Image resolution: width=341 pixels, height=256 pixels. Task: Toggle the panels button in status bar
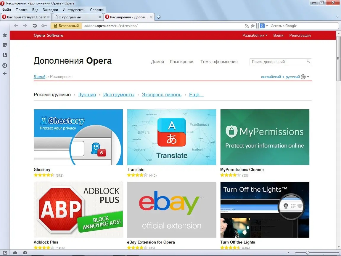pyautogui.click(x=5, y=253)
